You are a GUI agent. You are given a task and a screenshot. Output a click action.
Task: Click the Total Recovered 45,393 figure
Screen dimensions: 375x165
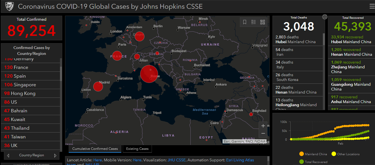[x=353, y=26]
